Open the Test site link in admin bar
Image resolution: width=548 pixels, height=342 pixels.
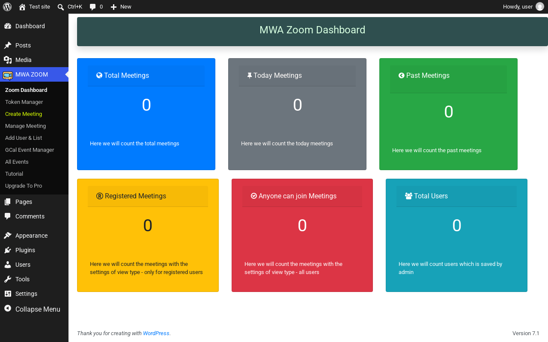pyautogui.click(x=35, y=7)
